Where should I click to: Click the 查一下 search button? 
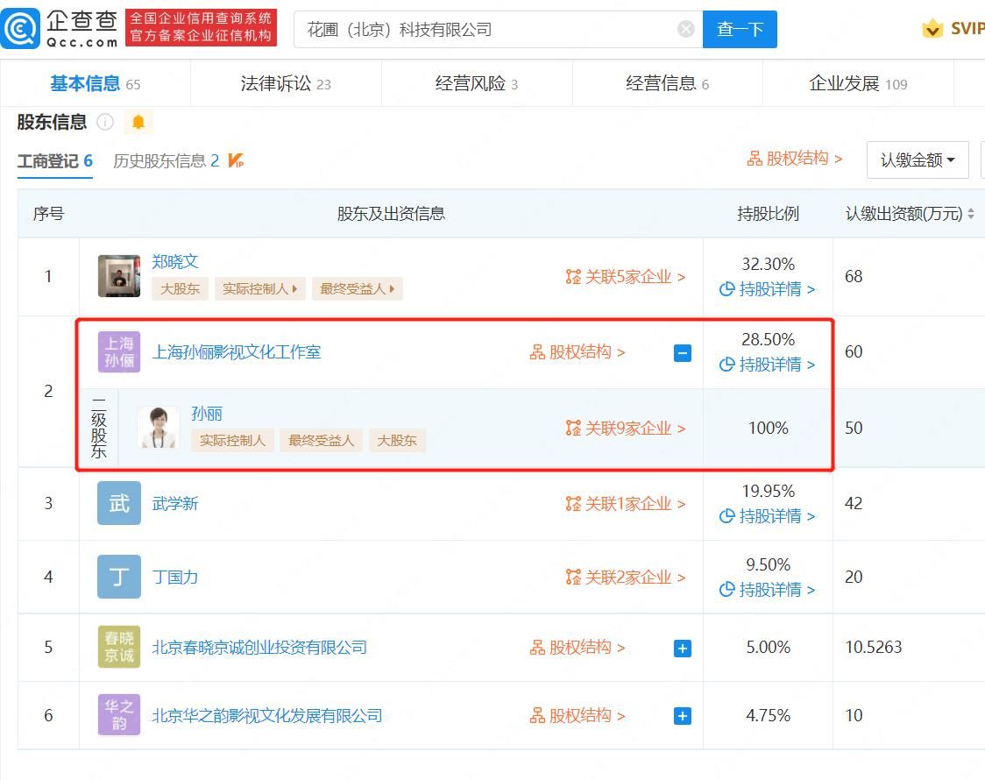[740, 29]
